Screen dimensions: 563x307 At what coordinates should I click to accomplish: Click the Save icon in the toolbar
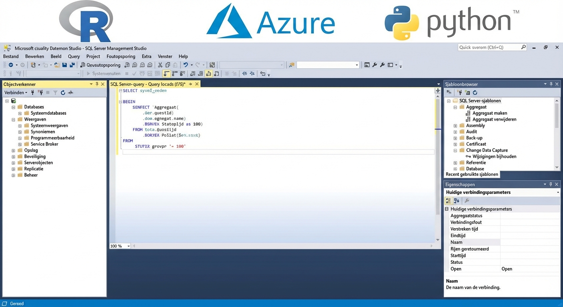pos(64,65)
